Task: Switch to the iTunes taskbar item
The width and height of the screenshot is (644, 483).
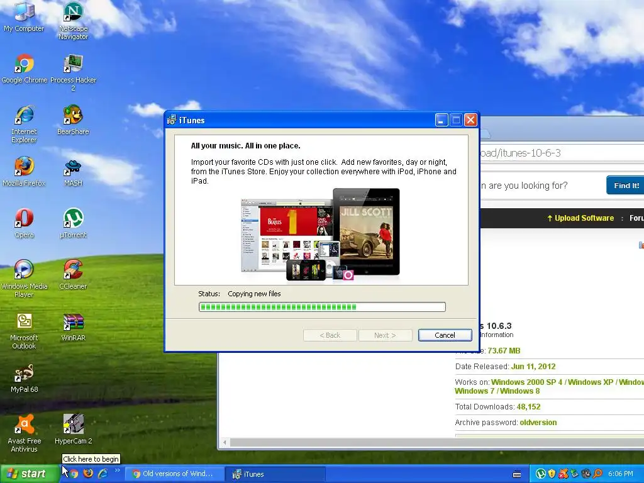Action: [275, 474]
